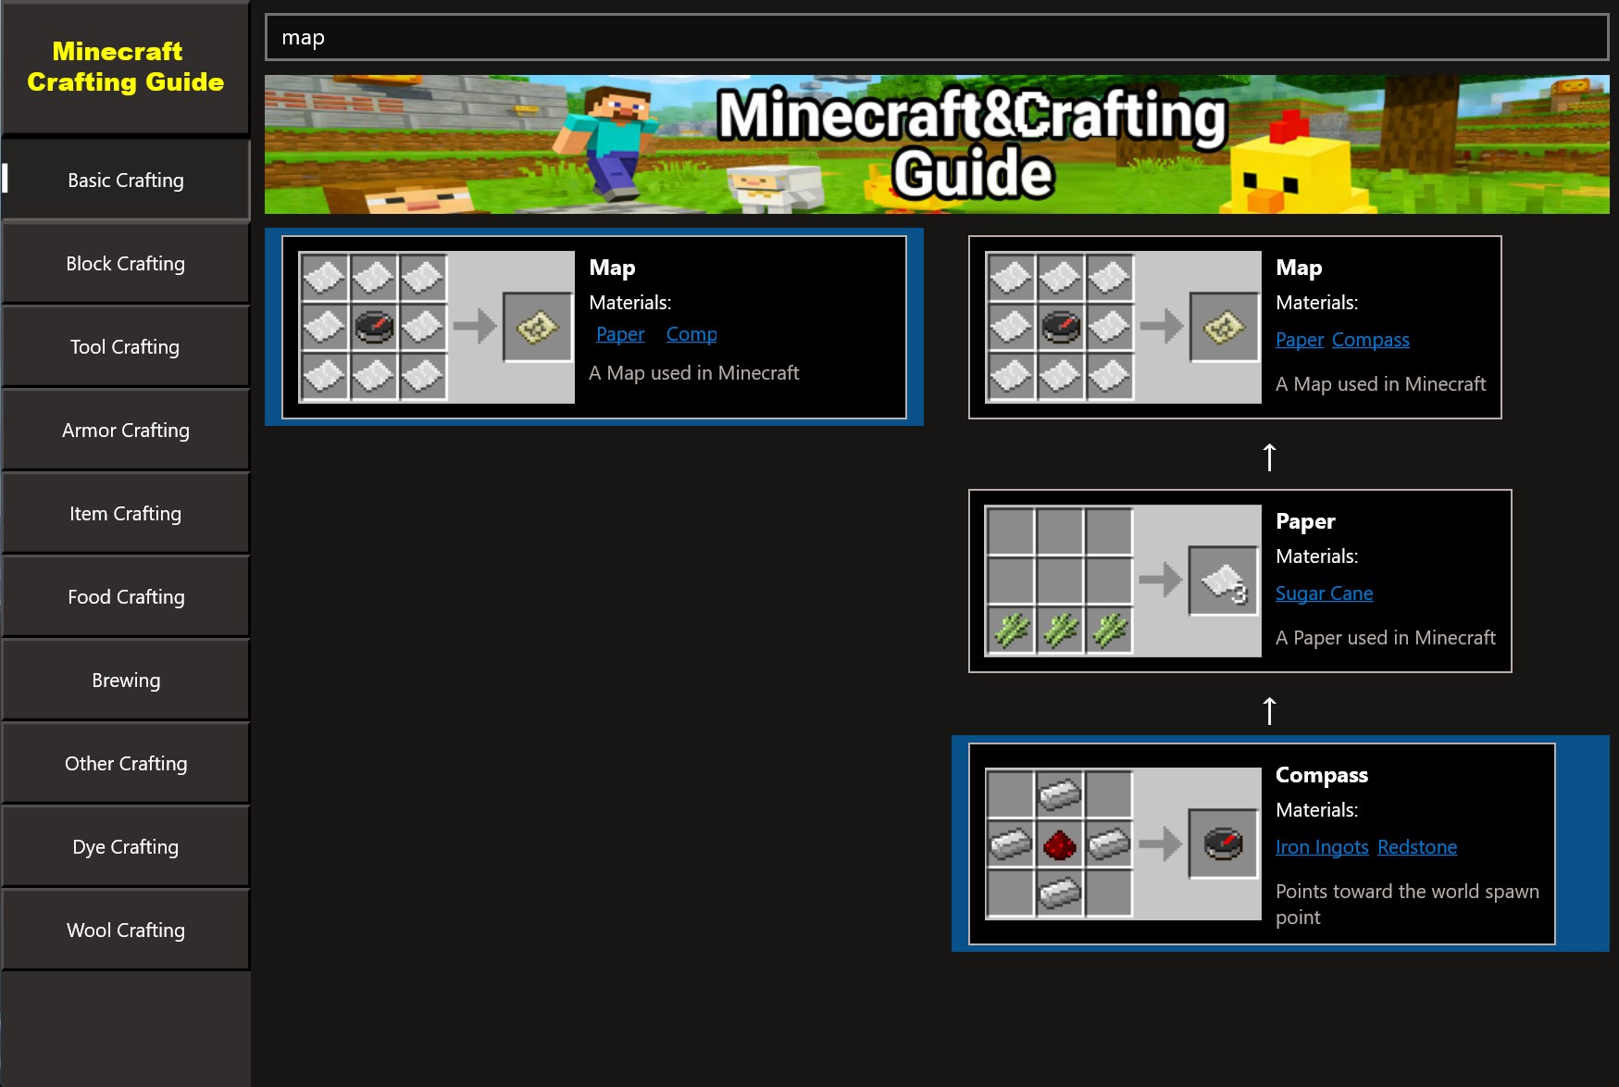This screenshot has height=1087, width=1619.
Task: Click the "Paper" recipe card title
Action: coord(1305,521)
